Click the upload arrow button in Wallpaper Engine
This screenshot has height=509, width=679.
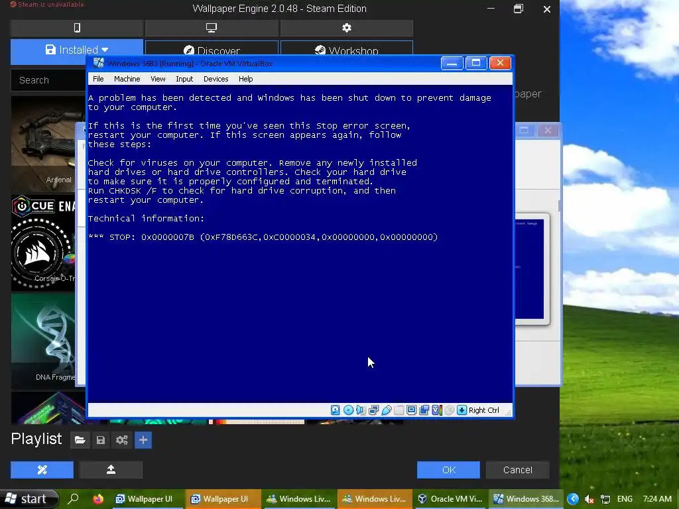(111, 470)
